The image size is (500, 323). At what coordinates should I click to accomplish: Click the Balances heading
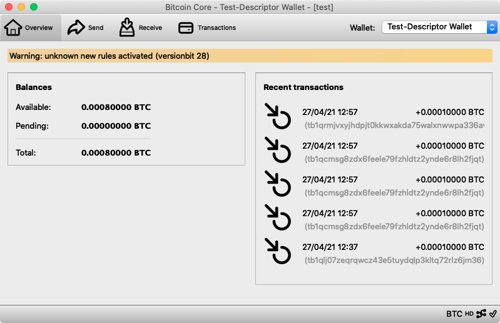coord(34,87)
